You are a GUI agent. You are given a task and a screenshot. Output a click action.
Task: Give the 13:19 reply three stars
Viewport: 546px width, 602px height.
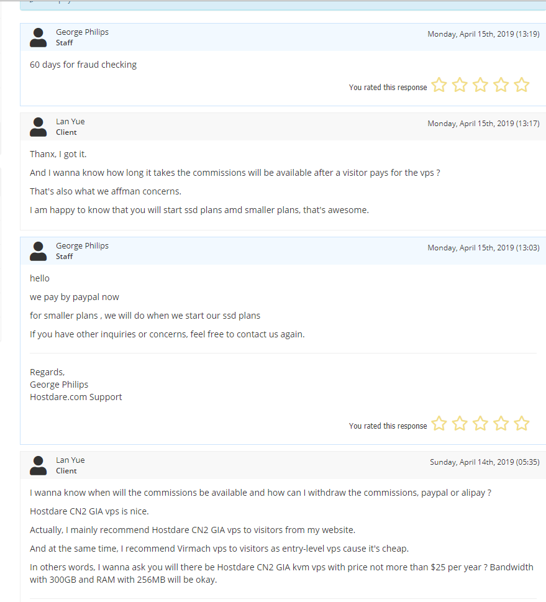480,85
